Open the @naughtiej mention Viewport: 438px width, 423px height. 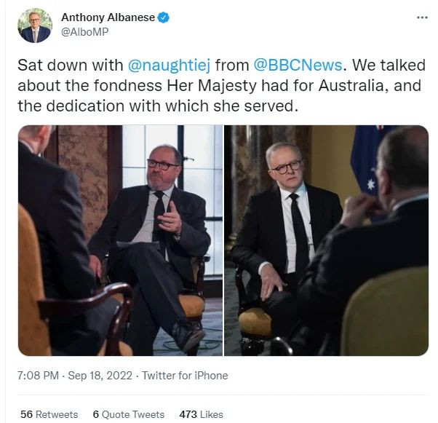(169, 65)
